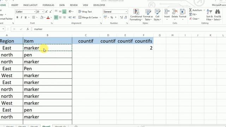
Task: Toggle Align Right
Action: pos(64,17)
